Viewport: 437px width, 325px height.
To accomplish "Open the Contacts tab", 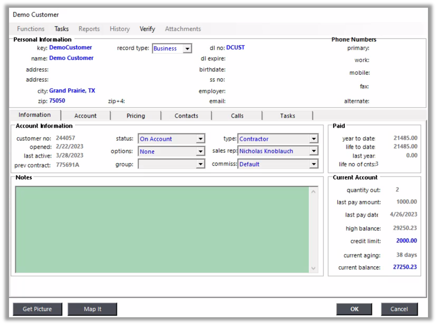I will click(186, 115).
